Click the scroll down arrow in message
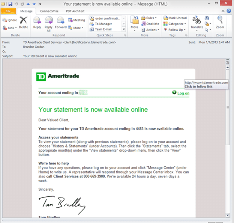The image size is (234, 223). coord(228,215)
